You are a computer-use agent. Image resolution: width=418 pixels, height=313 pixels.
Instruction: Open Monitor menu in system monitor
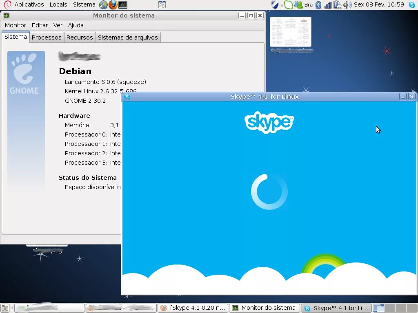tap(16, 25)
